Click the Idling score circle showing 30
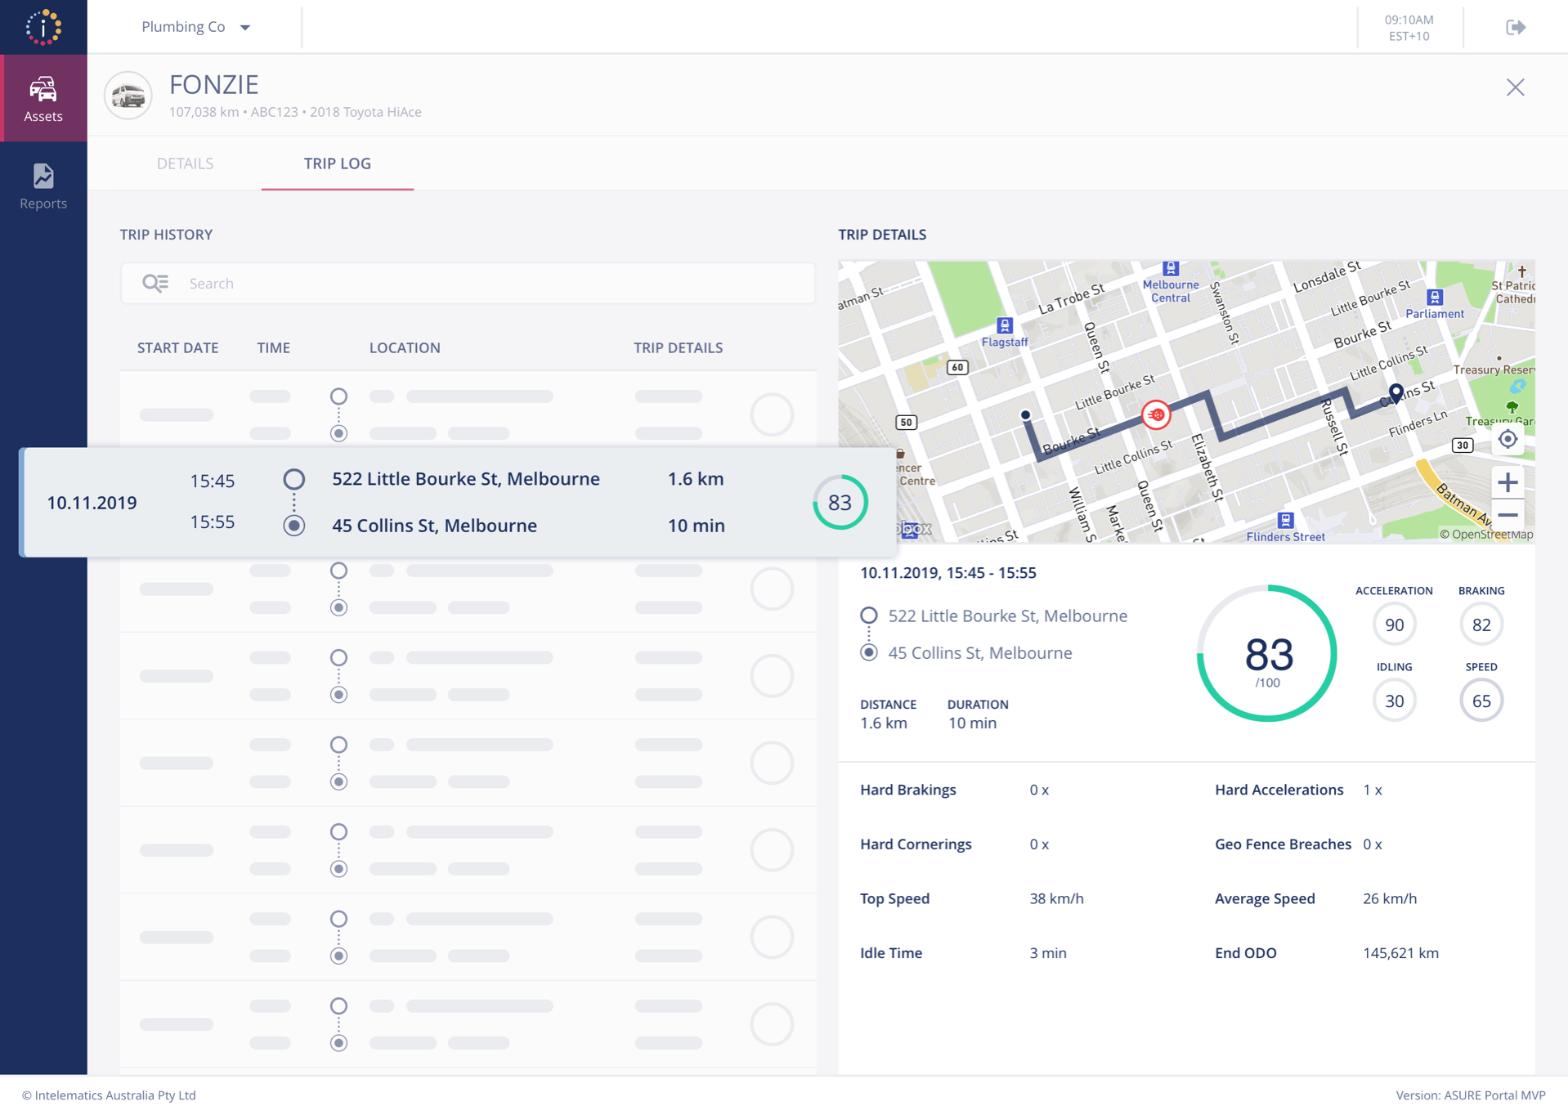 pos(1394,701)
